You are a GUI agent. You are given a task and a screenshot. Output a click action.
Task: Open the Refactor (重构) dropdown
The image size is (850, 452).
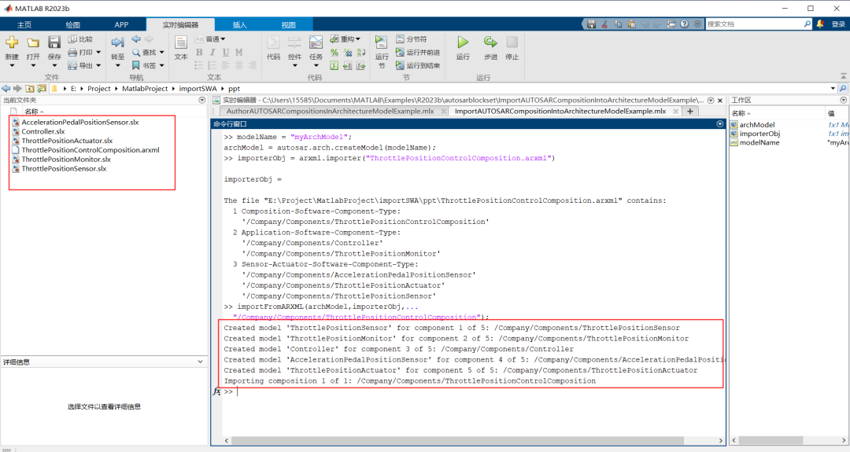pos(345,39)
